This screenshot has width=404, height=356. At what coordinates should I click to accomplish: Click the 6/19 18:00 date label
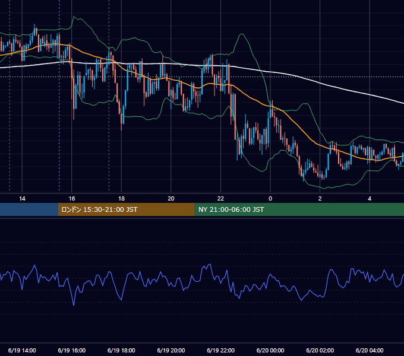[x=121, y=350]
